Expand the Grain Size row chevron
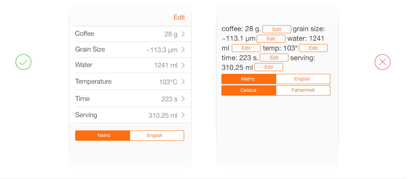The image size is (409, 179). click(183, 50)
